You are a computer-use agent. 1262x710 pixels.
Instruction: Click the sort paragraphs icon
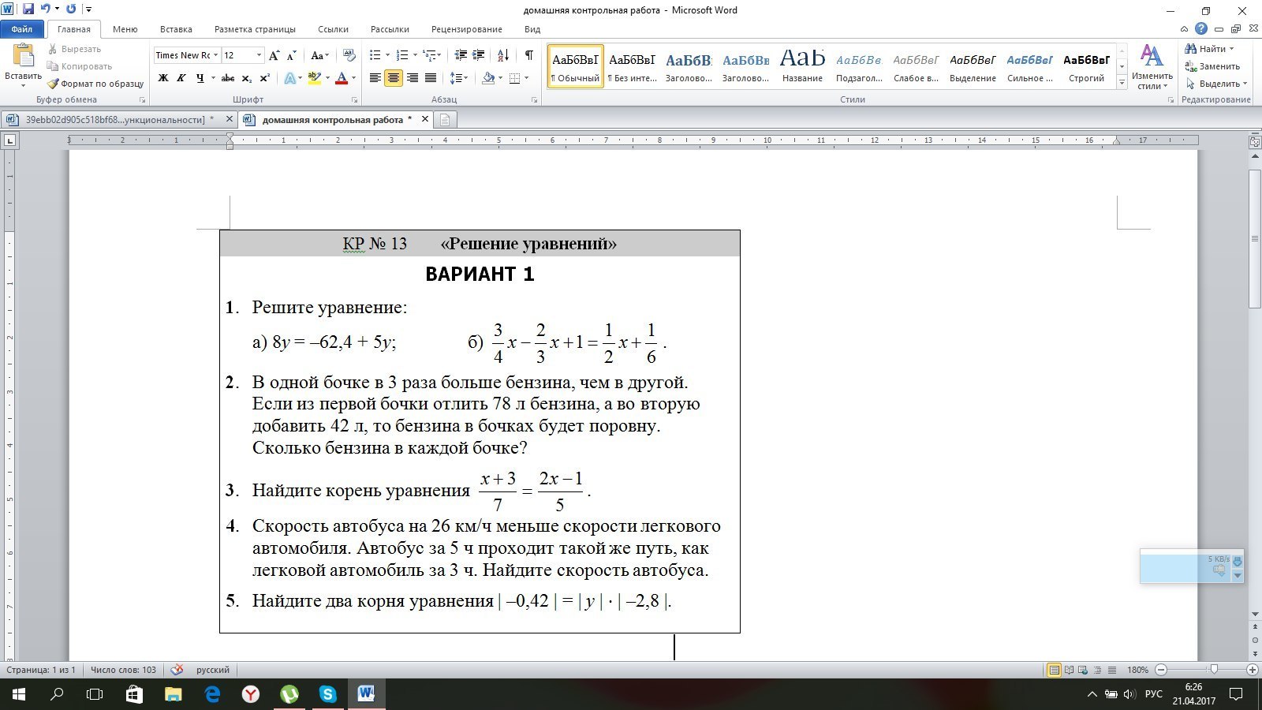(502, 55)
